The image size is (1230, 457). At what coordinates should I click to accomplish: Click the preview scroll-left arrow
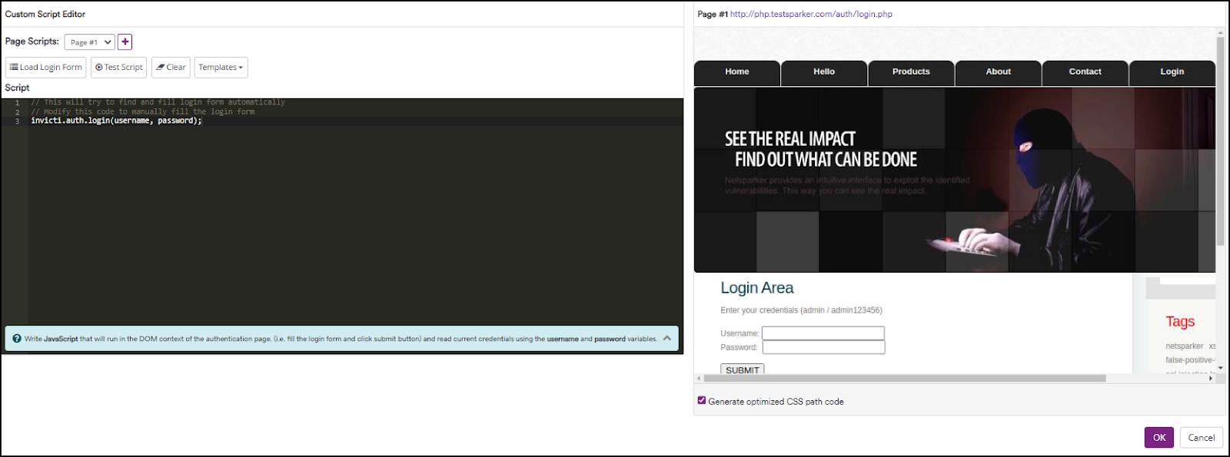pos(699,378)
